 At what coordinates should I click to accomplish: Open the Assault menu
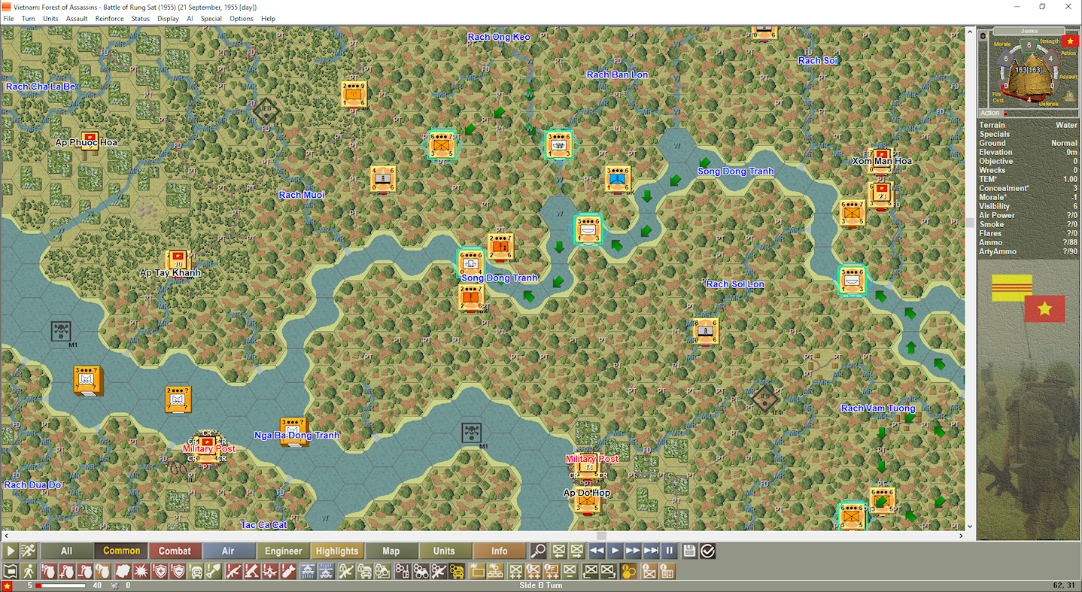(77, 19)
